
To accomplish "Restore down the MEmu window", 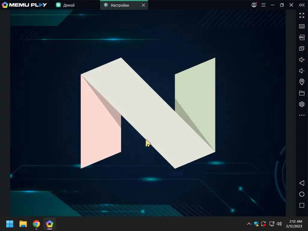I will [x=282, y=5].
